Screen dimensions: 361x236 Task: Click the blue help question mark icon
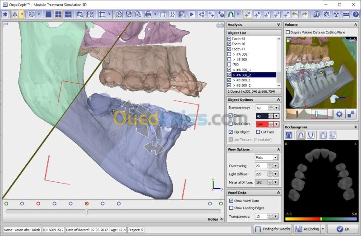coord(356,14)
